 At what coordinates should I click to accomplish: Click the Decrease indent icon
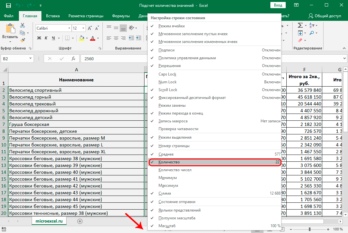pyautogui.click(x=131, y=38)
